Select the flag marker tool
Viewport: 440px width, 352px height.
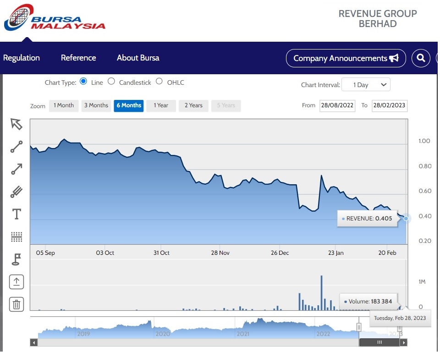coord(16,259)
